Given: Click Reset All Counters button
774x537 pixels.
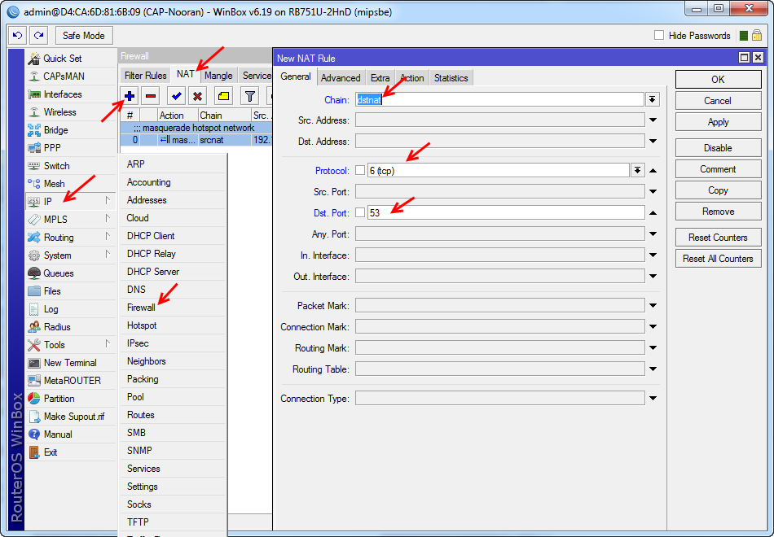Looking at the screenshot, I should (719, 259).
